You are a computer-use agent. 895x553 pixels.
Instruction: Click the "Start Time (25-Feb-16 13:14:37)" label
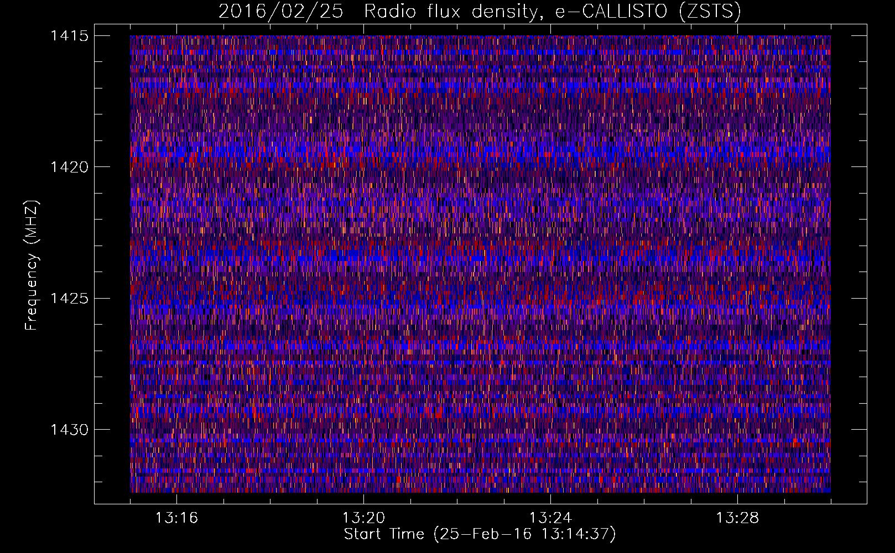coord(480,534)
